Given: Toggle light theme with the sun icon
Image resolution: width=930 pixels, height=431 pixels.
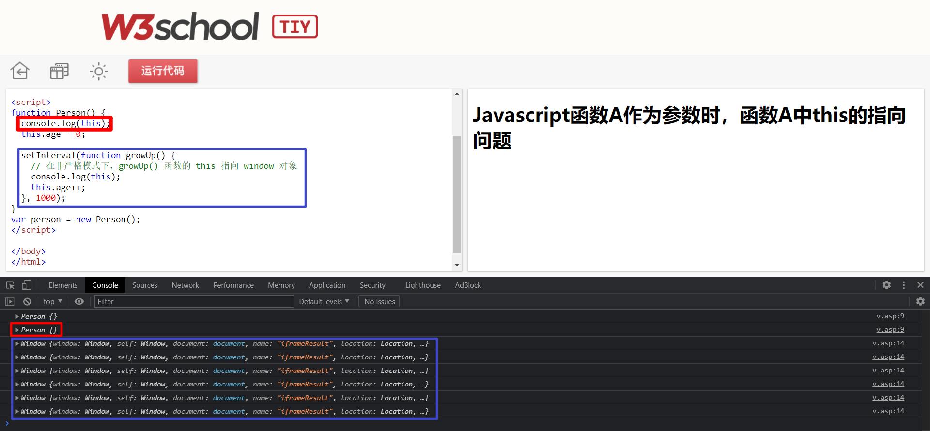Looking at the screenshot, I should tap(99, 71).
